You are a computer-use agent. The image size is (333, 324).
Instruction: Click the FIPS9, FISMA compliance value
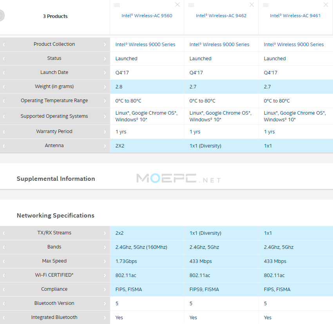pyautogui.click(x=204, y=290)
